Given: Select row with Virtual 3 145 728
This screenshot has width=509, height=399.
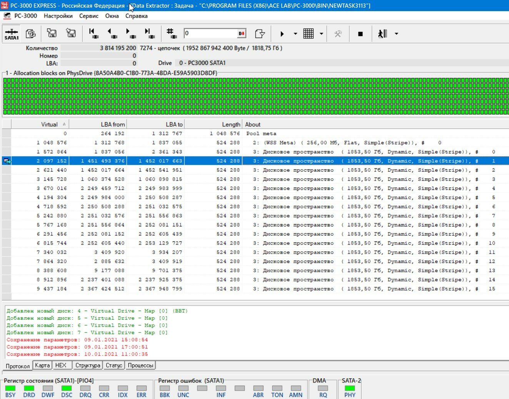Looking at the screenshot, I should point(255,179).
